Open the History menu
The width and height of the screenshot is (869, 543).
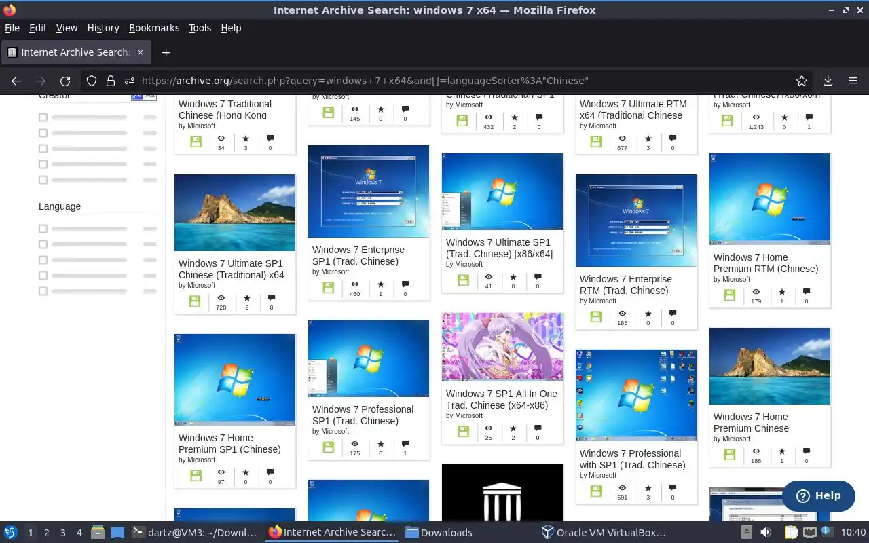click(x=103, y=28)
